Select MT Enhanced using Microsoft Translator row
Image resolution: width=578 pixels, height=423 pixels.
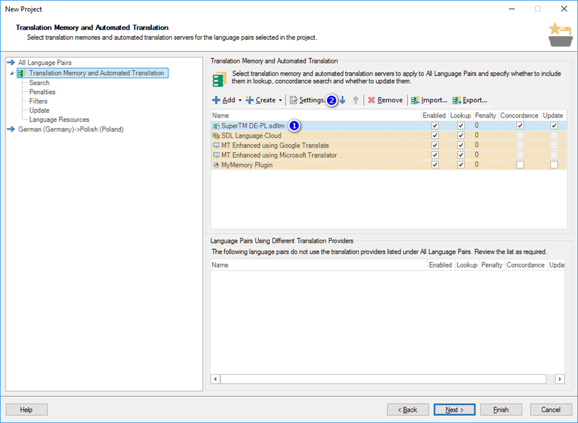389,155
